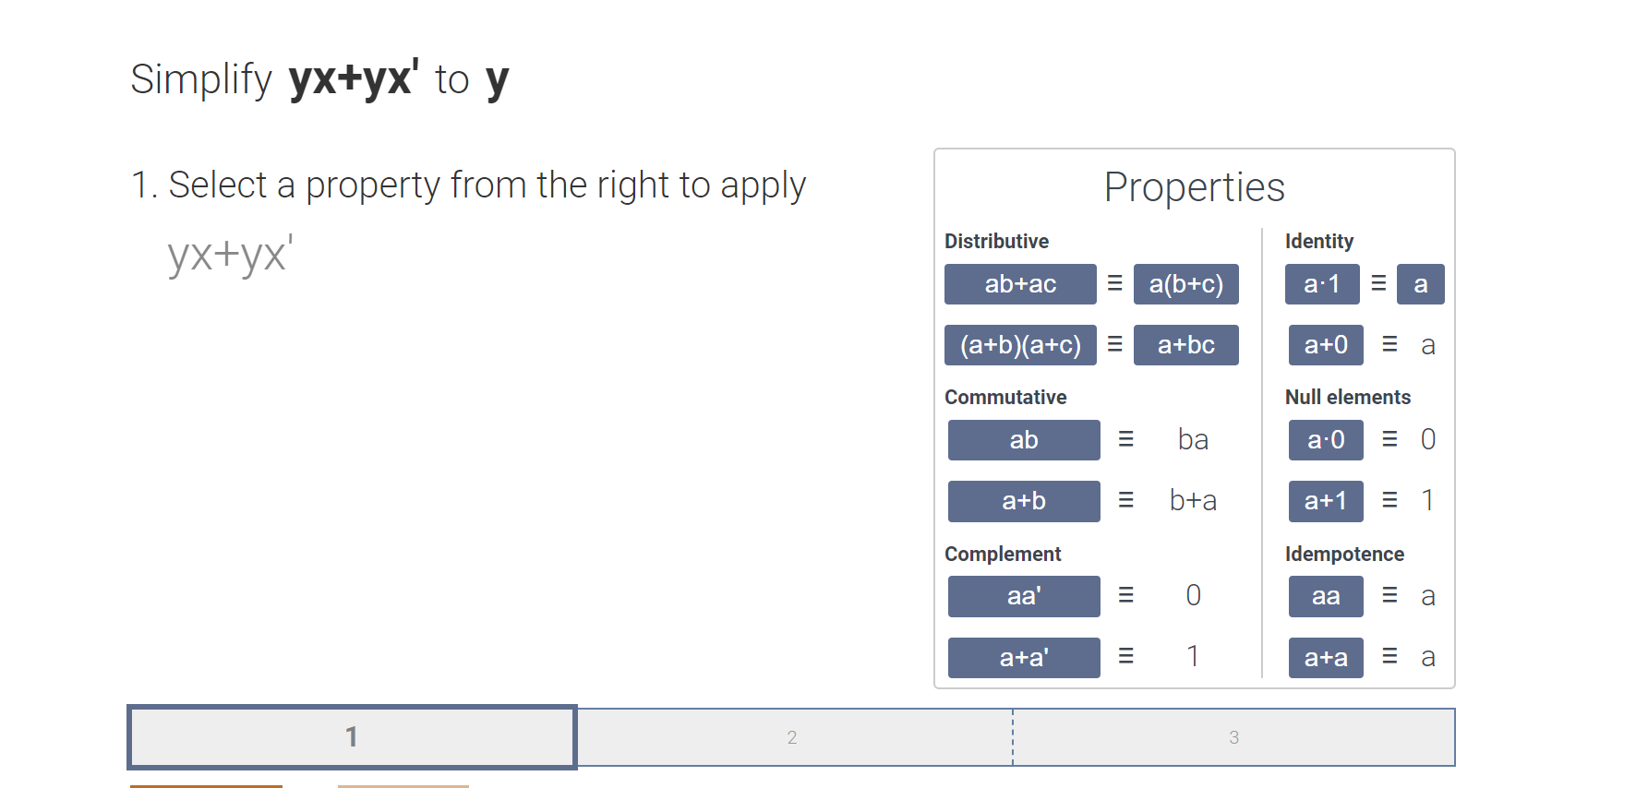Viewport: 1648px width, 788px height.
Task: Open step 3 of the exercise
Action: tap(1234, 736)
